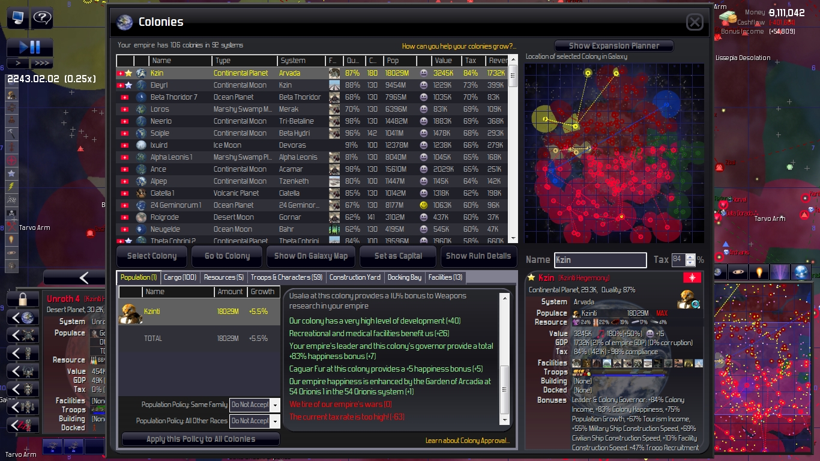Click the checkered flags sidebar icon
The height and width of the screenshot is (461, 820).
pyautogui.click(x=11, y=200)
